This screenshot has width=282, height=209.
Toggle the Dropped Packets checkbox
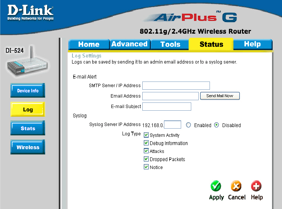click(146, 159)
